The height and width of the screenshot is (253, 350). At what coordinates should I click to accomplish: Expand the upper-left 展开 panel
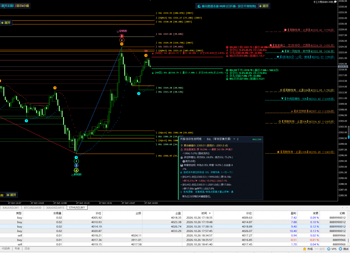(6, 23)
